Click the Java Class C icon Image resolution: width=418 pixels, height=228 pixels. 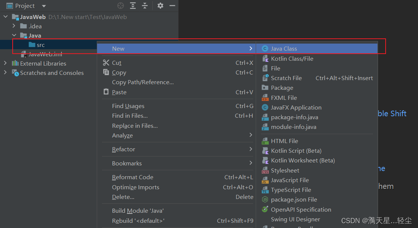[265, 48]
